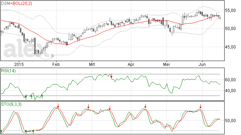Click the RSI(14) panel label
This screenshot has height=135, width=241.
(x=8, y=71)
